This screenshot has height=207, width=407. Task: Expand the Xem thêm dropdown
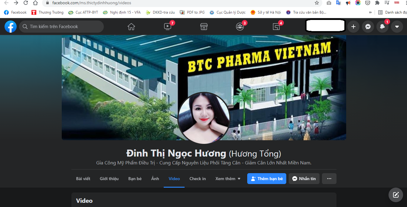228,179
